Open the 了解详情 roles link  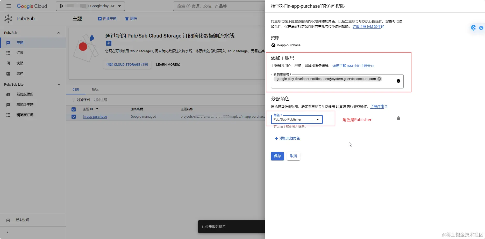click(379, 107)
